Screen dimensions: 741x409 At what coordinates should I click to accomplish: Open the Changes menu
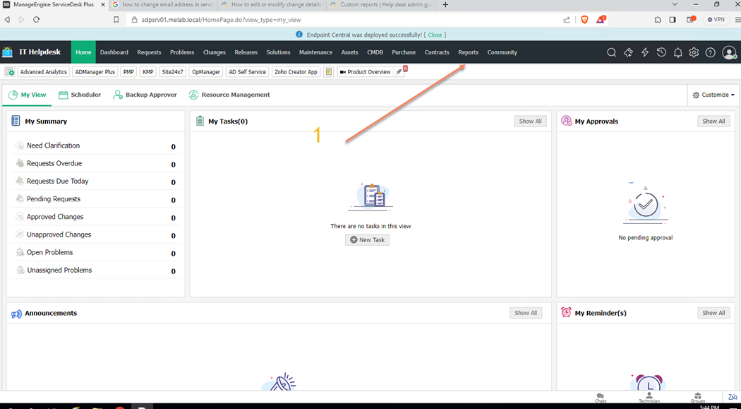click(215, 52)
